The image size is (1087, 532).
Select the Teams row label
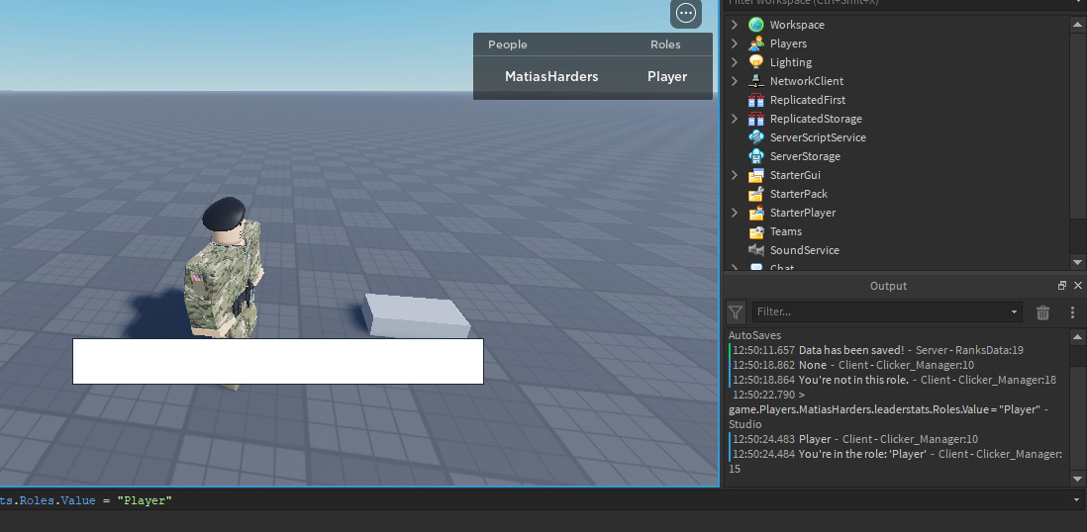click(x=785, y=231)
